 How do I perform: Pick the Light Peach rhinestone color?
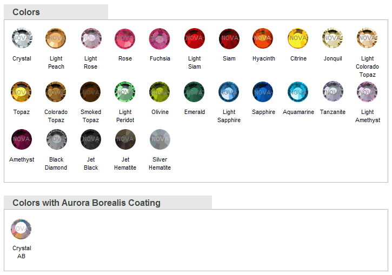[x=56, y=38]
